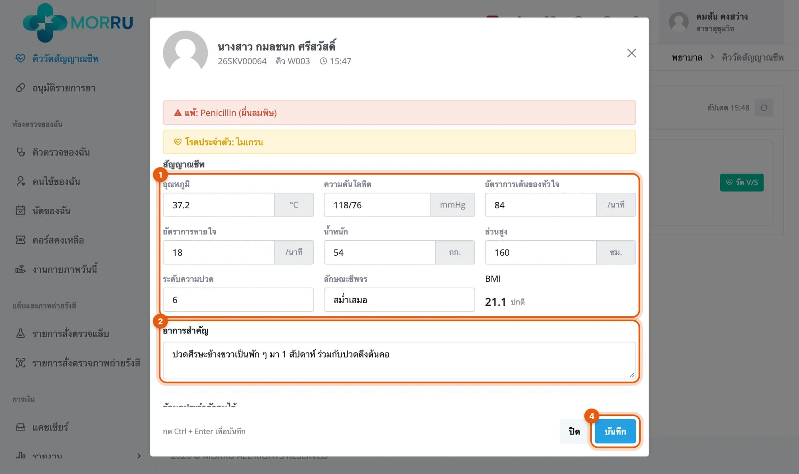Click the person icon beside คนไข้ของฉัน
Image resolution: width=799 pixels, height=474 pixels.
(x=20, y=181)
